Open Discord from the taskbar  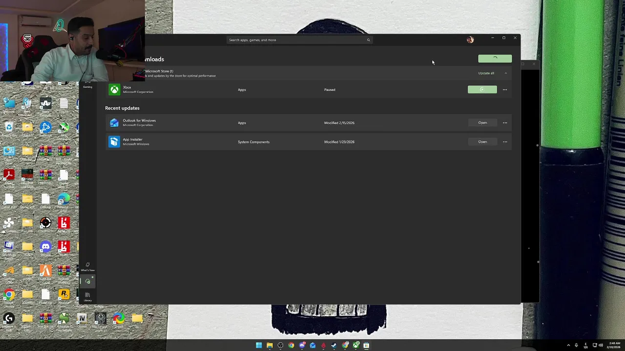(x=302, y=345)
